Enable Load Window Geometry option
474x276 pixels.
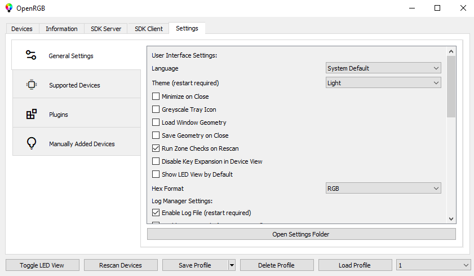click(156, 122)
